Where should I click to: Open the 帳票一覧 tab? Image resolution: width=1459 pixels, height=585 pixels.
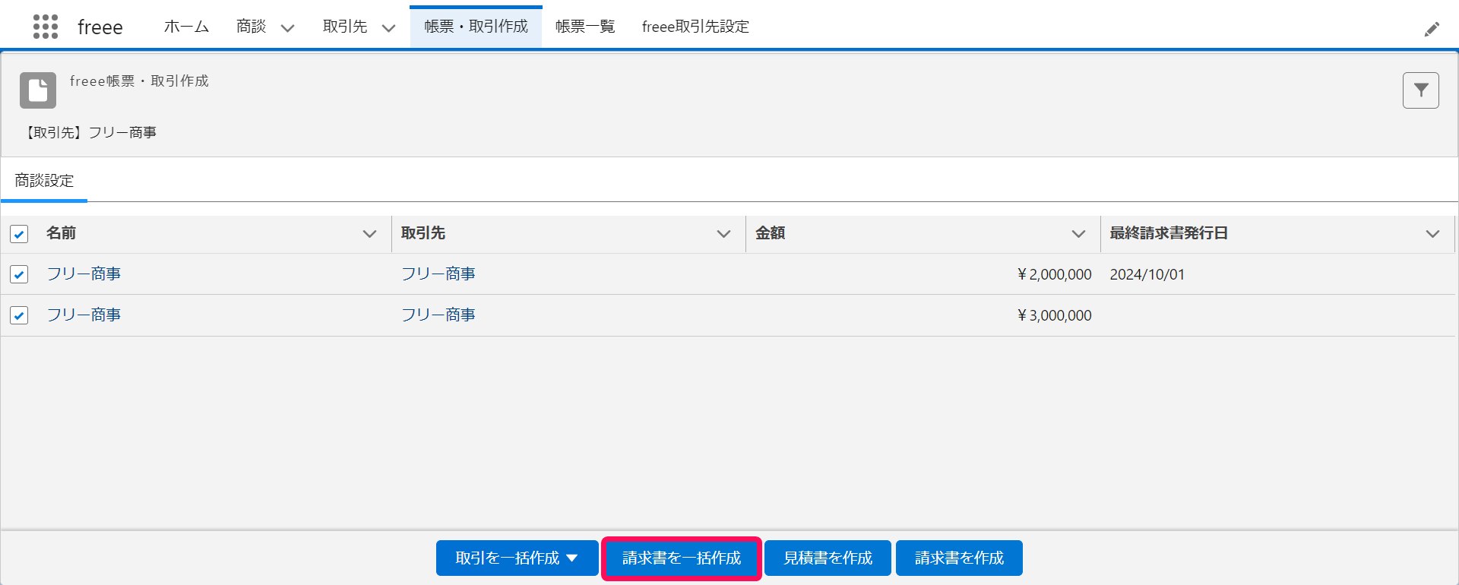[585, 27]
